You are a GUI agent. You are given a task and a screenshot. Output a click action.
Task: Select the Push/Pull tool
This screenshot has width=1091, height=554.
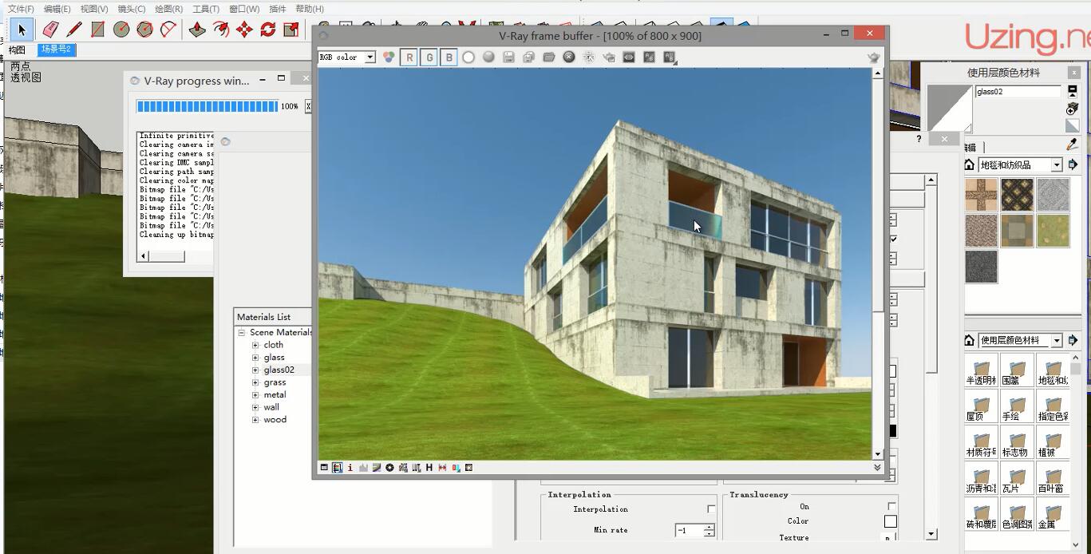tap(197, 30)
